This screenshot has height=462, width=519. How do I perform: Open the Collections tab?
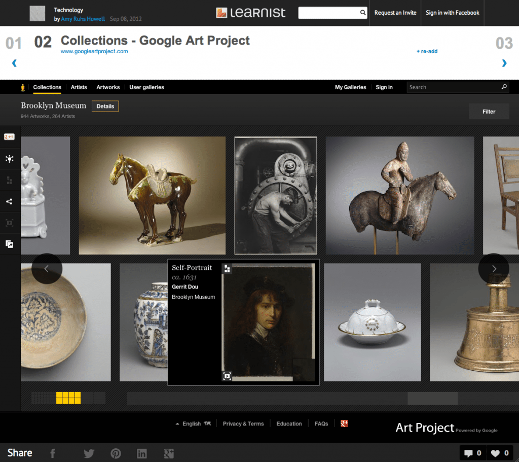[47, 87]
